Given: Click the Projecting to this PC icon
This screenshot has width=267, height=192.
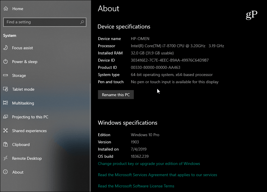Looking at the screenshot, I should tap(5, 117).
